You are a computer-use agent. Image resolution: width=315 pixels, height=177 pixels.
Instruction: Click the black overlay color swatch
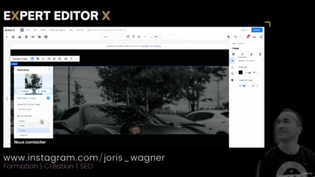point(241,72)
